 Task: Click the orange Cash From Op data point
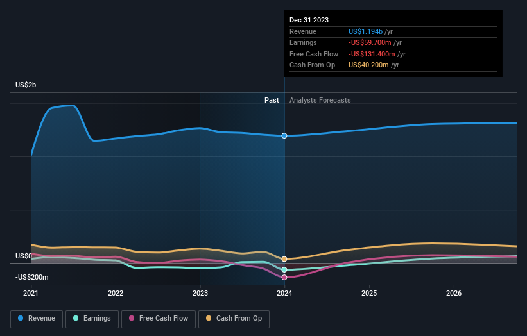(284, 259)
